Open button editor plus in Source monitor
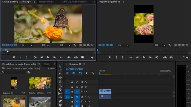The width and height of the screenshot is (191, 107). point(92,58)
